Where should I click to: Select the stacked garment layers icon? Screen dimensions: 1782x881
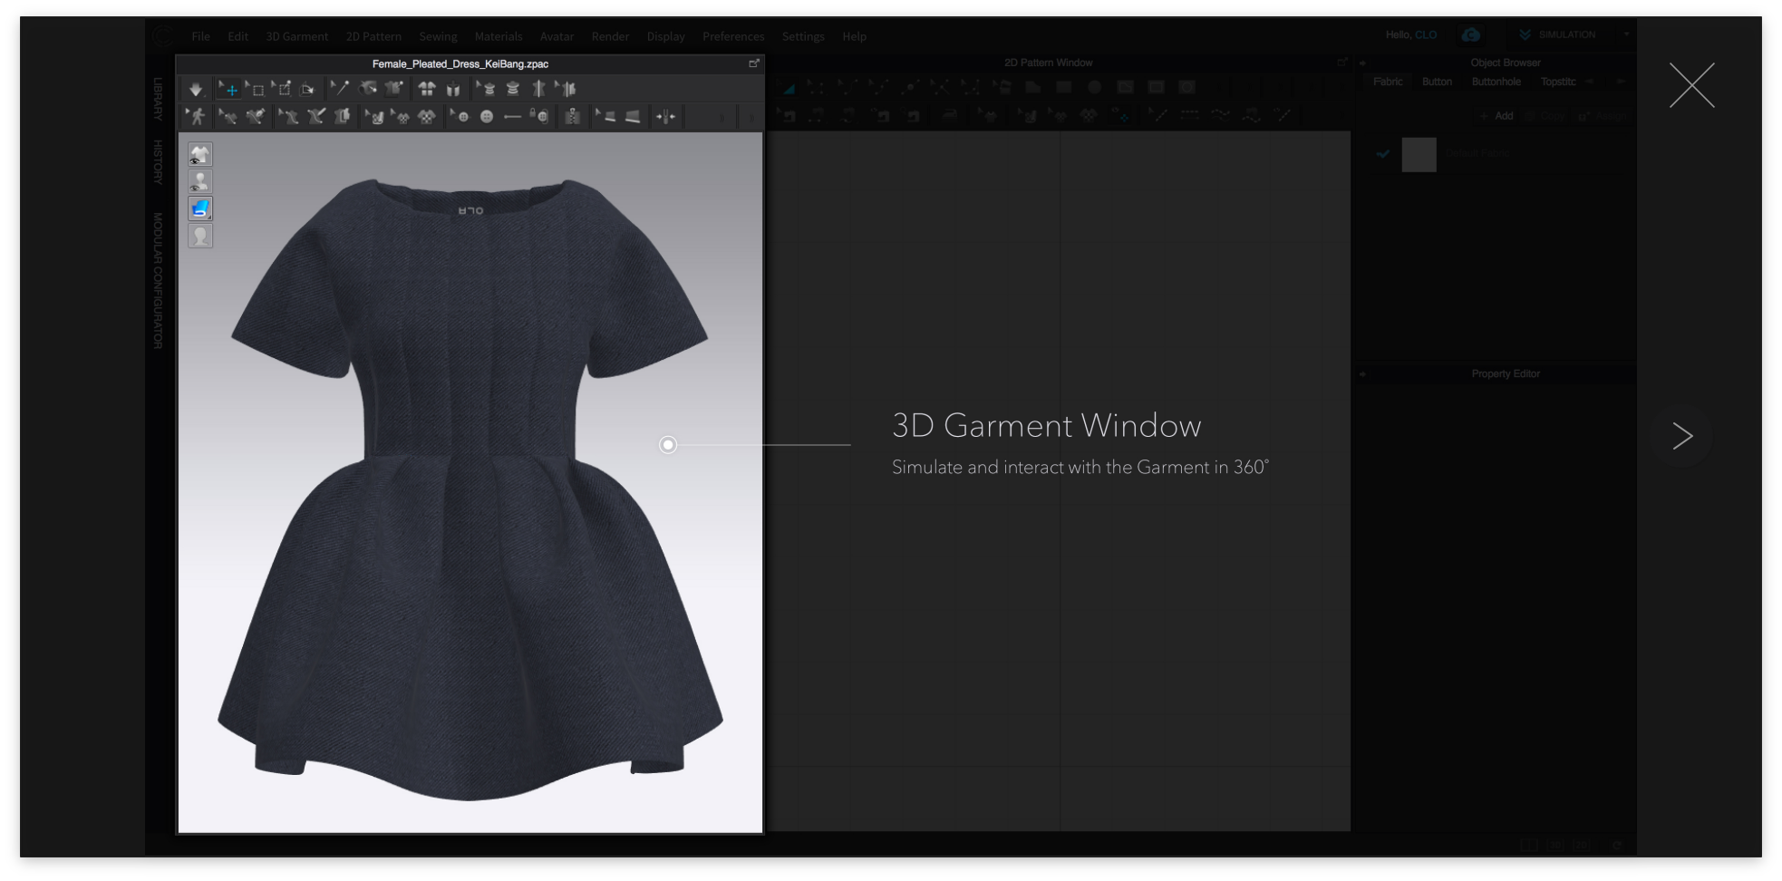pos(512,88)
